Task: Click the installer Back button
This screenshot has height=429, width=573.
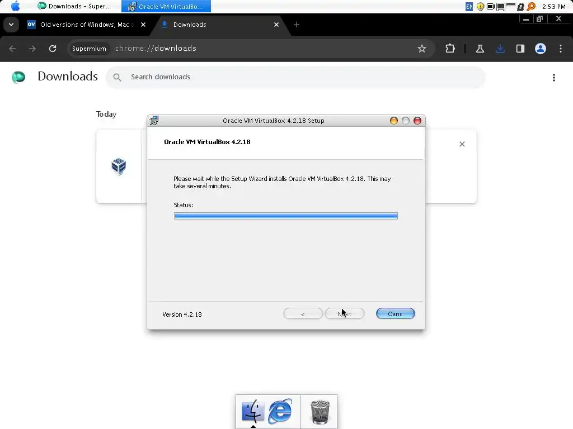Action: 303,314
